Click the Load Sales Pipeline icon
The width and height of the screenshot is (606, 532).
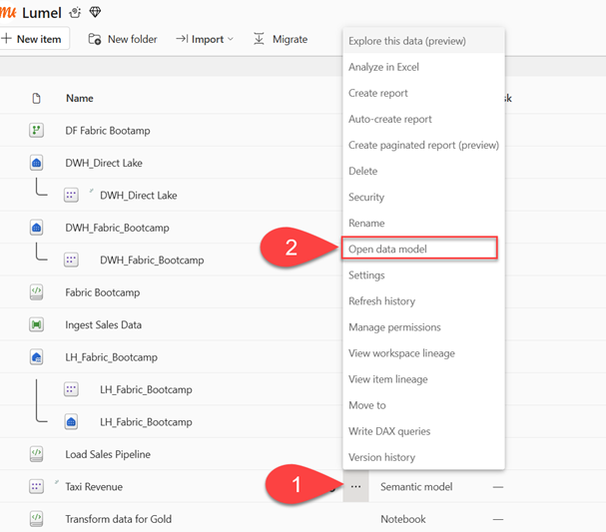(x=36, y=454)
